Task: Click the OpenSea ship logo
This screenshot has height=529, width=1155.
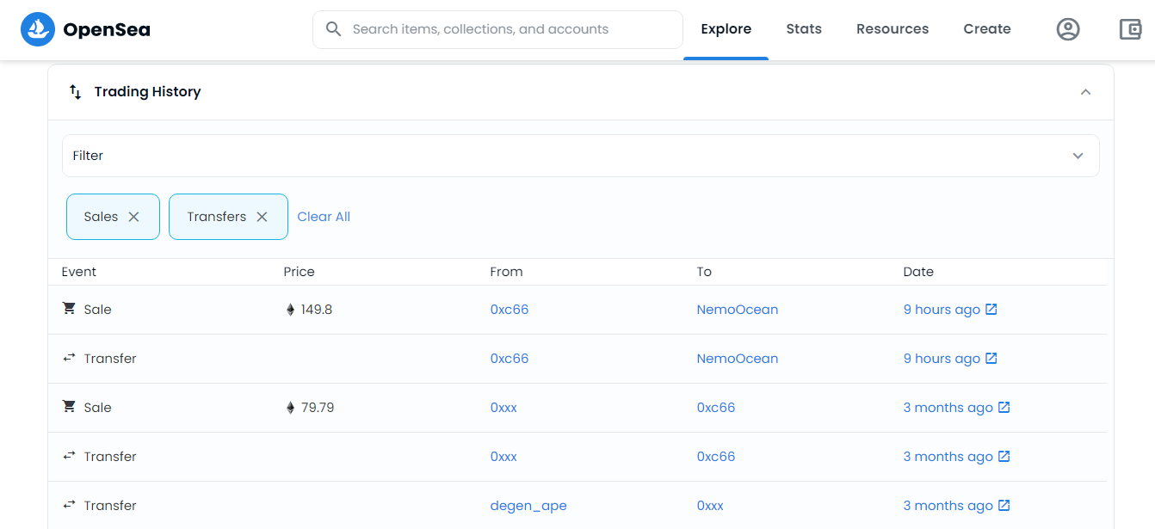Action: click(38, 29)
